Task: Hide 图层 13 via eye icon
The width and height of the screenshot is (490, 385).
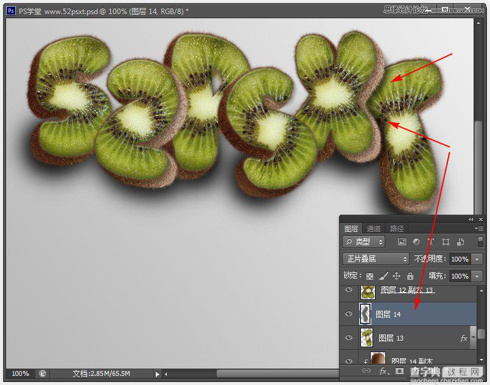Action: pos(349,338)
